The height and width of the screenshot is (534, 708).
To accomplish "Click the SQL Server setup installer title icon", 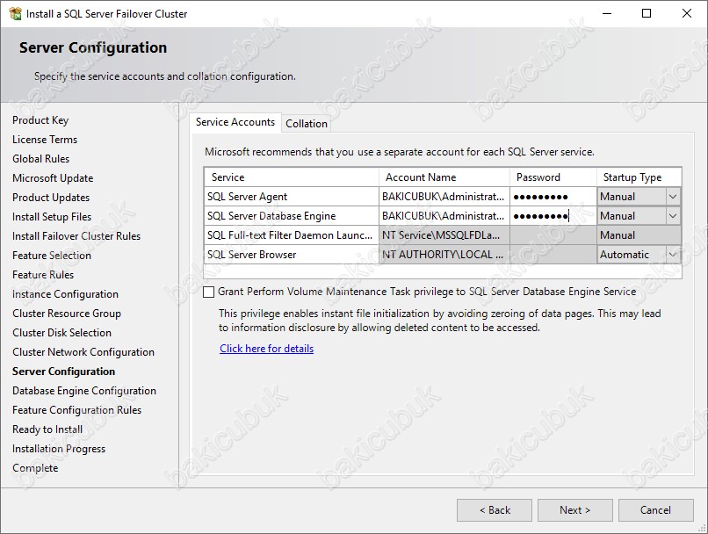I will coord(15,14).
